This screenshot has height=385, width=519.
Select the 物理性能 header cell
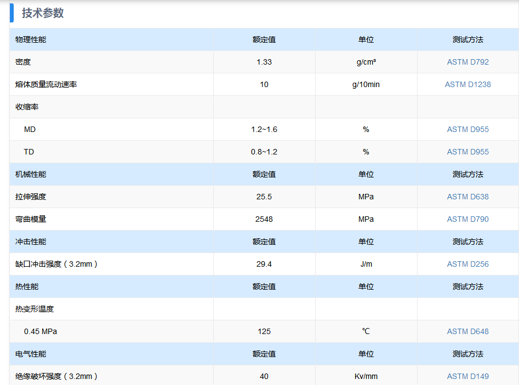[31, 39]
